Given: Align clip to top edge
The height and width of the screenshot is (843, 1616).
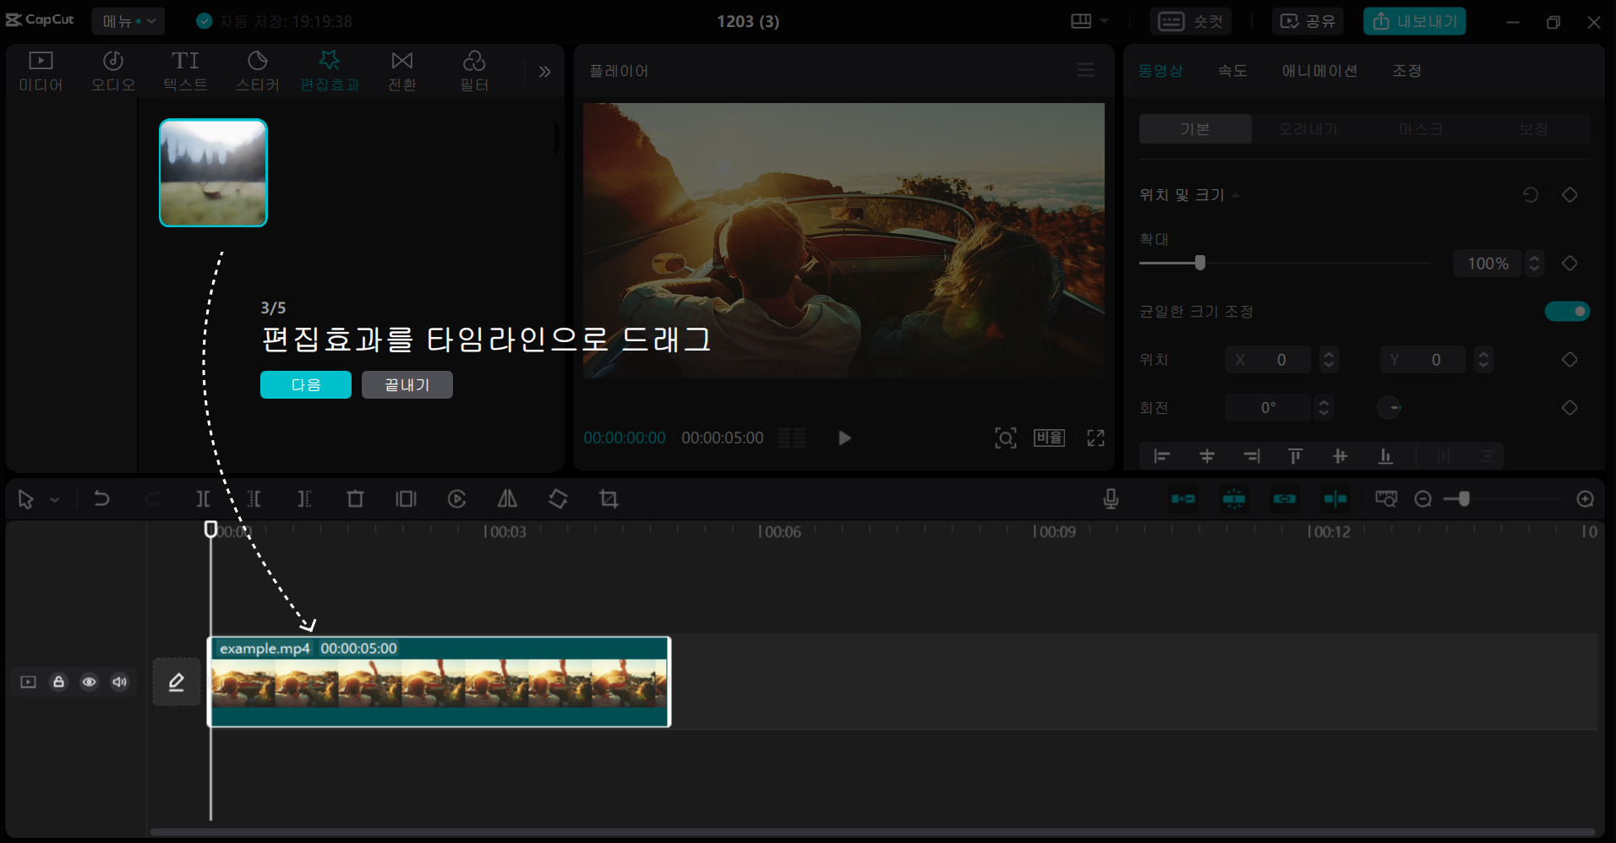Looking at the screenshot, I should tap(1295, 456).
